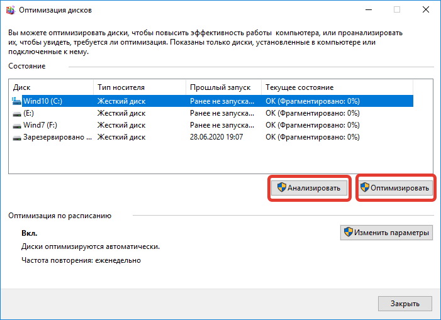Minimize the Оптимизация дисков window

point(369,10)
